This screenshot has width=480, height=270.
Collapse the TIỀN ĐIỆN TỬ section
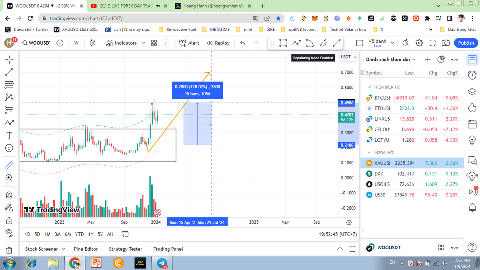pos(368,87)
